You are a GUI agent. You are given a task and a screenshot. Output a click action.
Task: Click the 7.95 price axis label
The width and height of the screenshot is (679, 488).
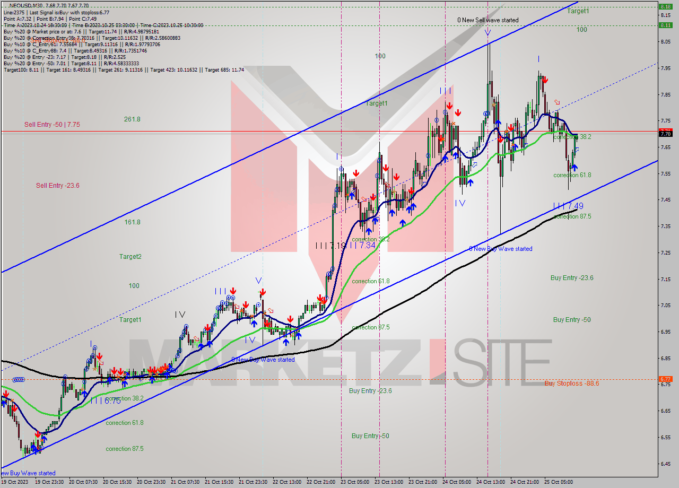tap(666, 68)
